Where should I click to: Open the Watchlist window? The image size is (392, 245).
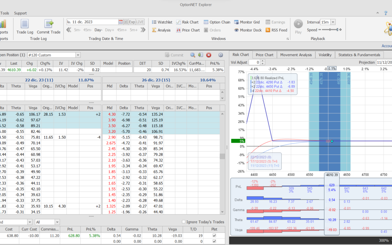tap(162, 22)
